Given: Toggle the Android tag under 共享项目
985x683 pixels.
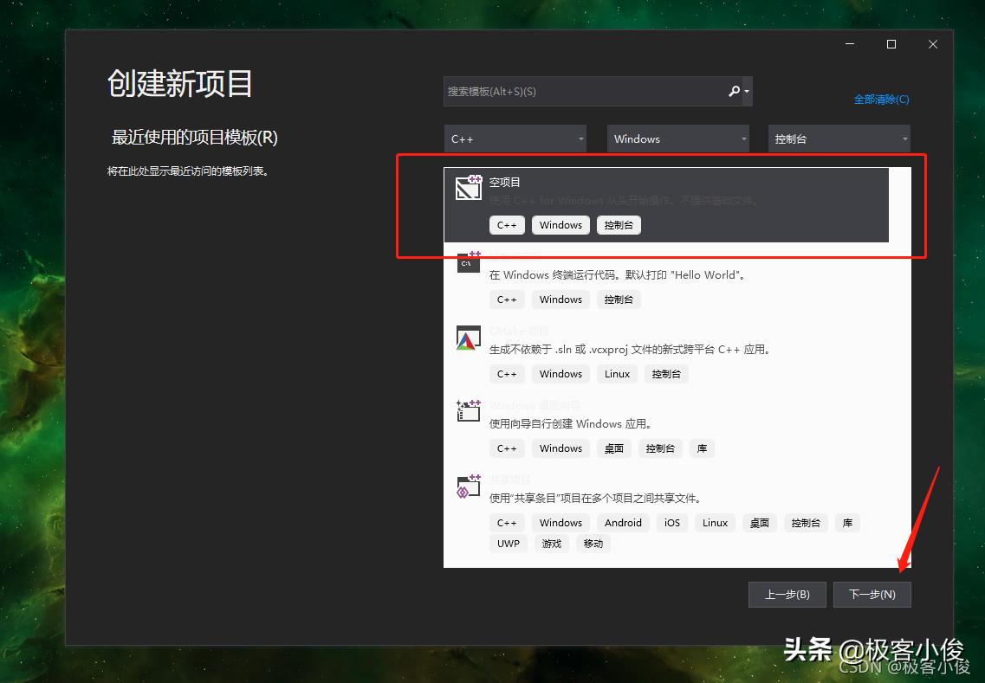Looking at the screenshot, I should (623, 522).
